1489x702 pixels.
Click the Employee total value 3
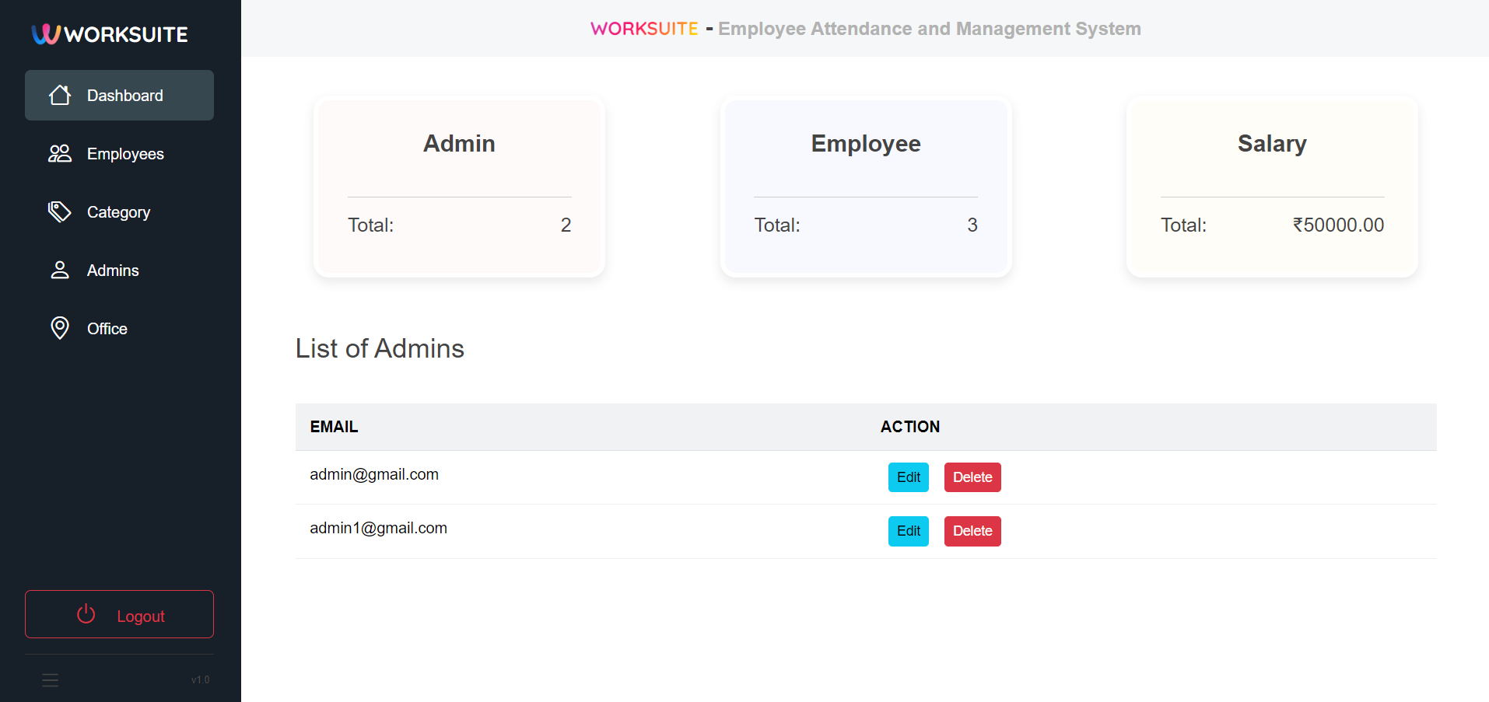coord(972,225)
